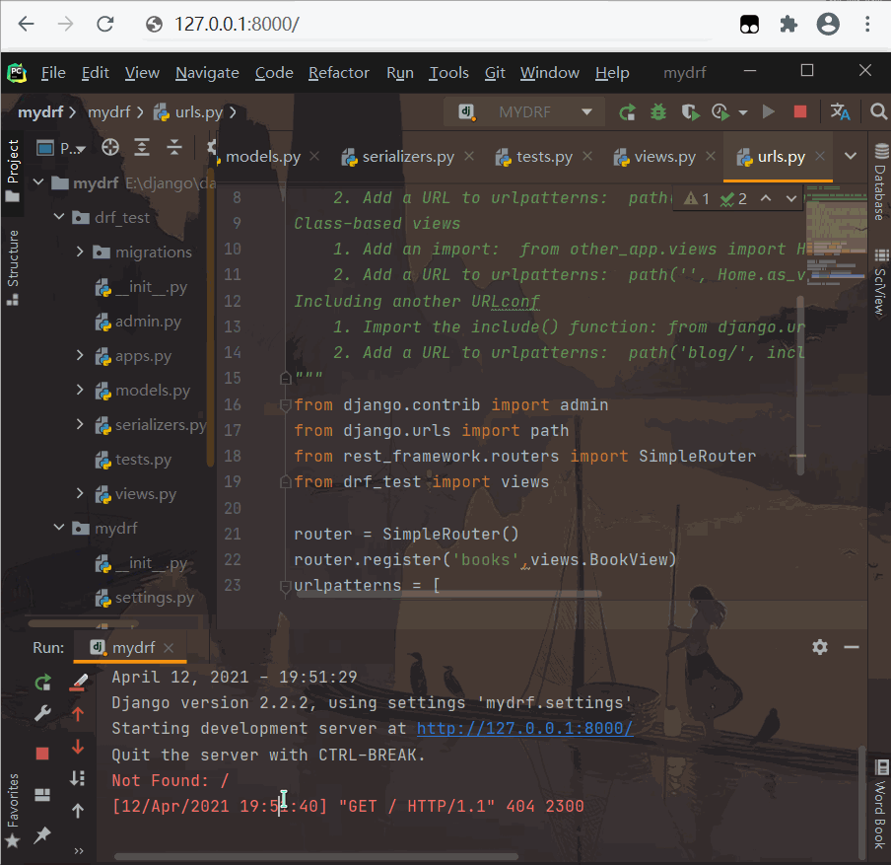
Task: Open the Translate tool icon
Action: pyautogui.click(x=840, y=112)
